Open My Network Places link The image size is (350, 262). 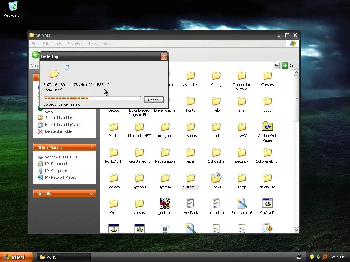pos(60,177)
